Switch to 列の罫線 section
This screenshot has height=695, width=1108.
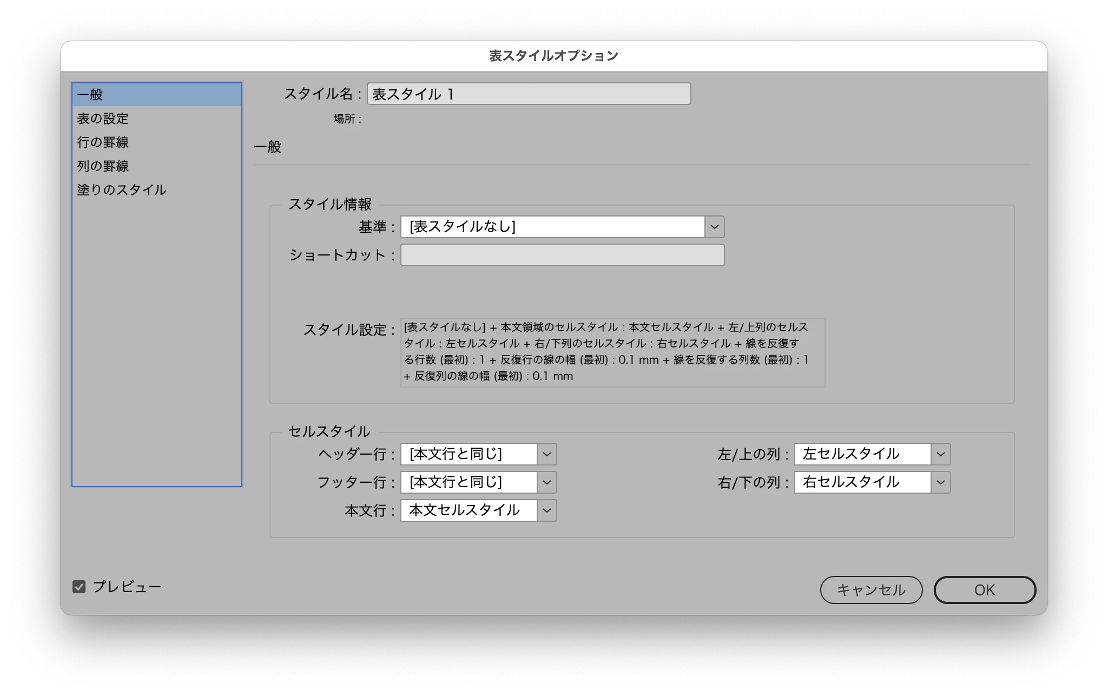[x=103, y=166]
